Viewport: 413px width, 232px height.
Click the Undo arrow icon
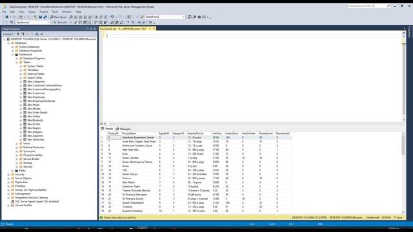[x=112, y=17]
